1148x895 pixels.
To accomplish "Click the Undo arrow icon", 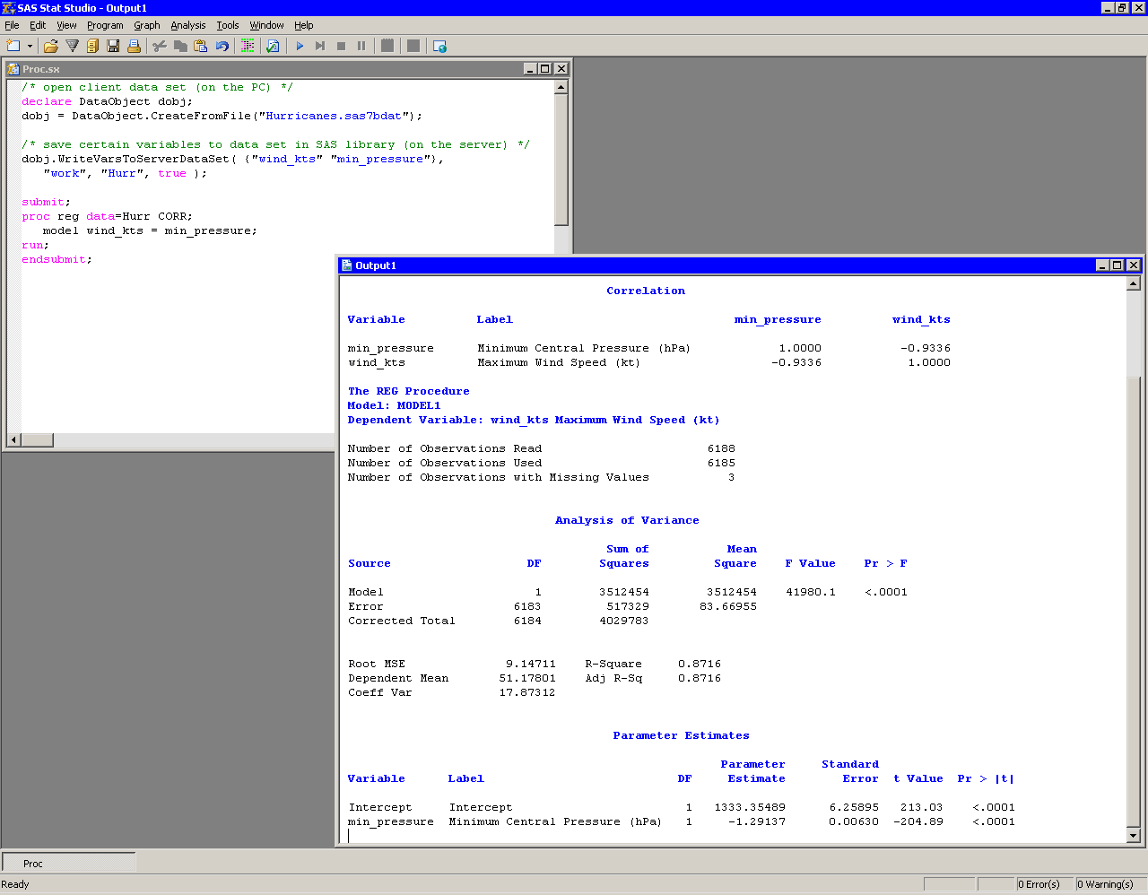I will click(x=222, y=46).
